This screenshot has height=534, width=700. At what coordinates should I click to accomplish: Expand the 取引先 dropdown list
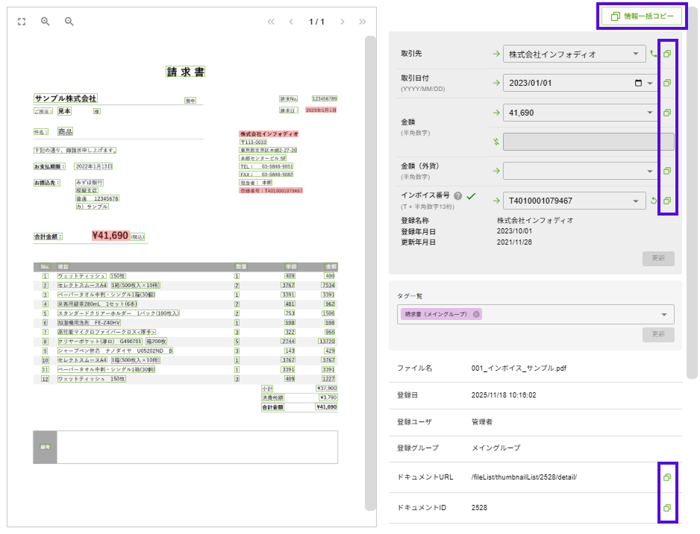point(635,54)
